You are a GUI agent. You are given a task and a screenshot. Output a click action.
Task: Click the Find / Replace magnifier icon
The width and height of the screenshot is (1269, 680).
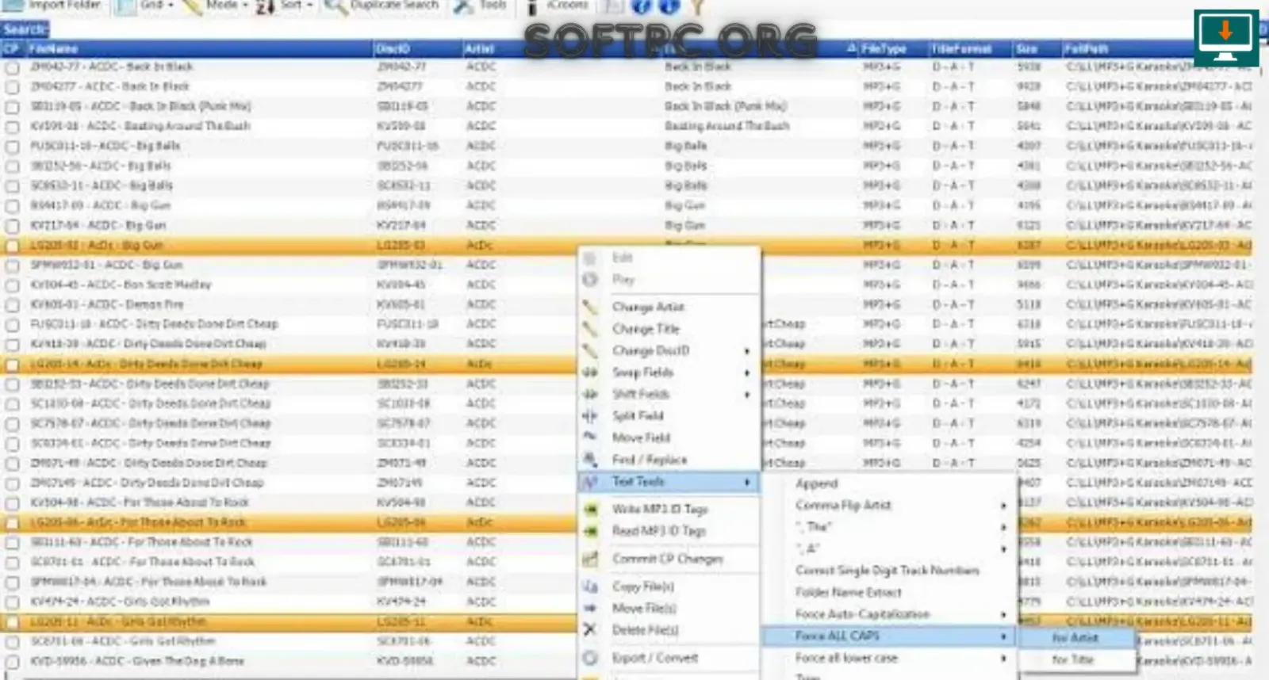click(x=590, y=460)
